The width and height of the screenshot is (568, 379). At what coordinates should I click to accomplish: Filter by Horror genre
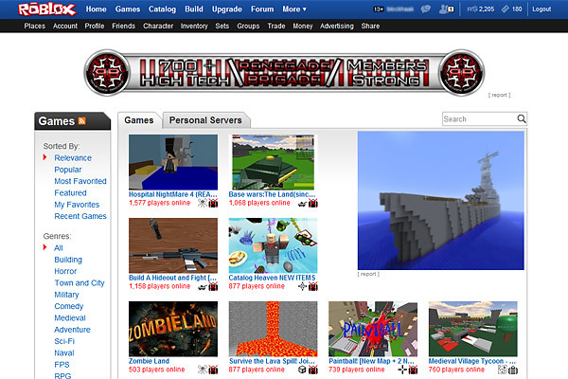65,271
